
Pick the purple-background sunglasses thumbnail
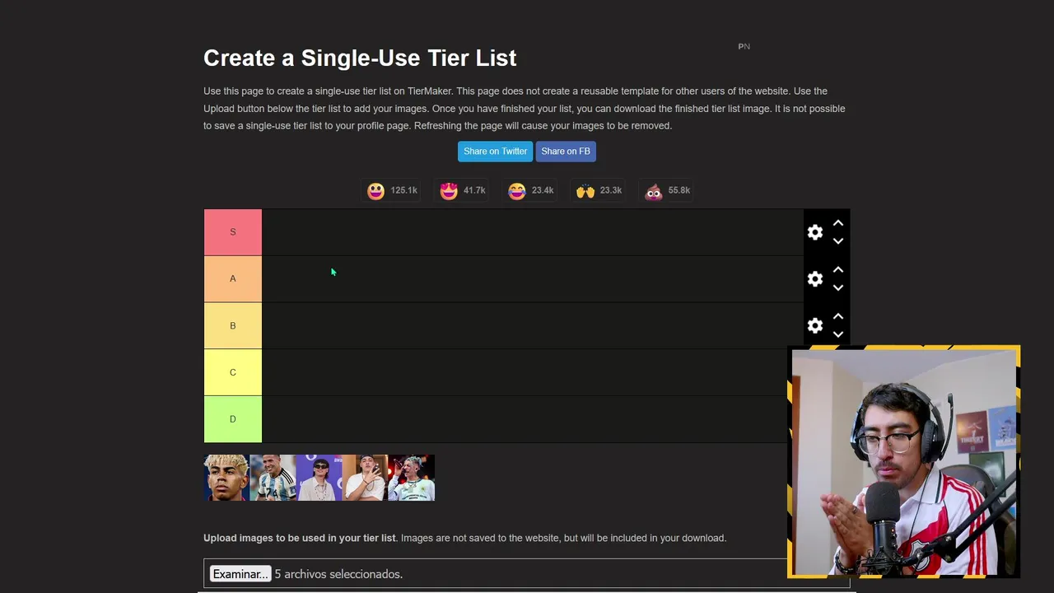[x=319, y=478]
